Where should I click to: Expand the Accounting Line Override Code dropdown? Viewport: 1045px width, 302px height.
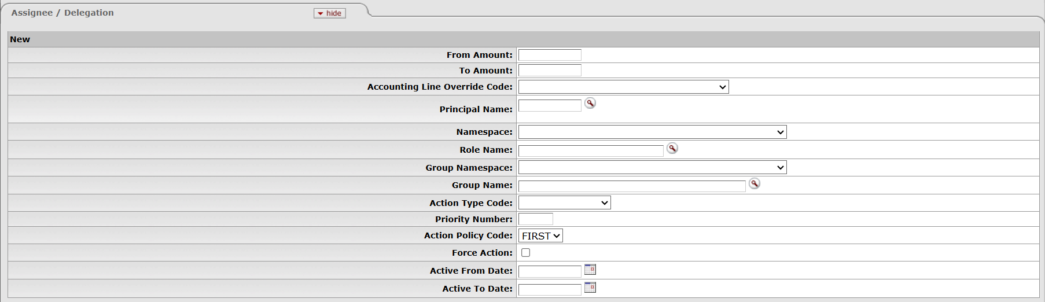pos(623,87)
